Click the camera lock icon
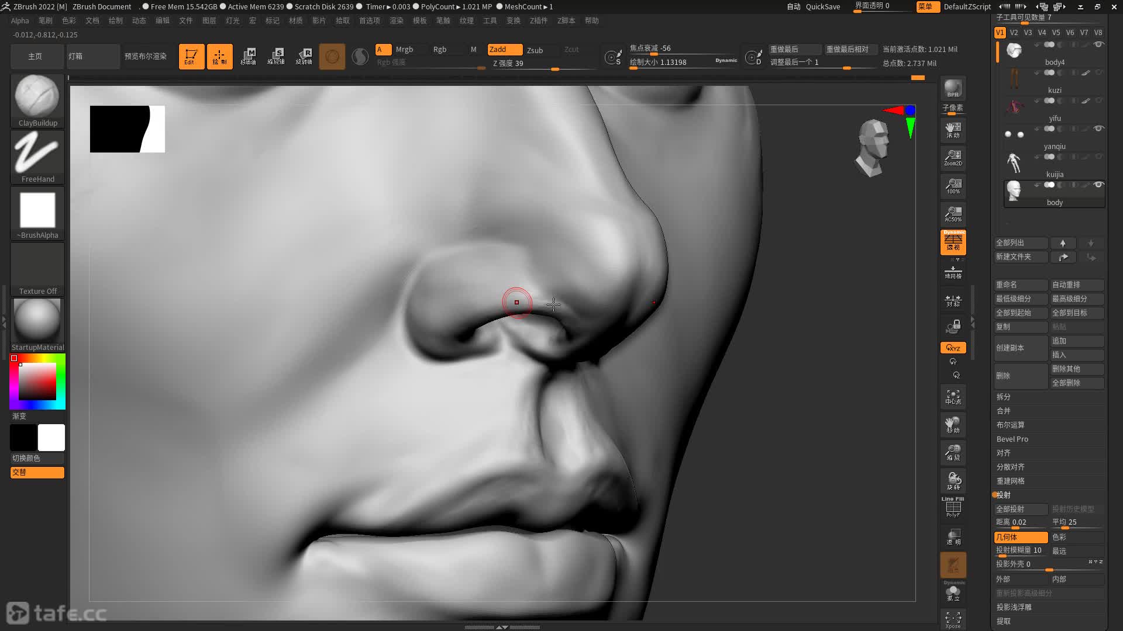 click(953, 327)
